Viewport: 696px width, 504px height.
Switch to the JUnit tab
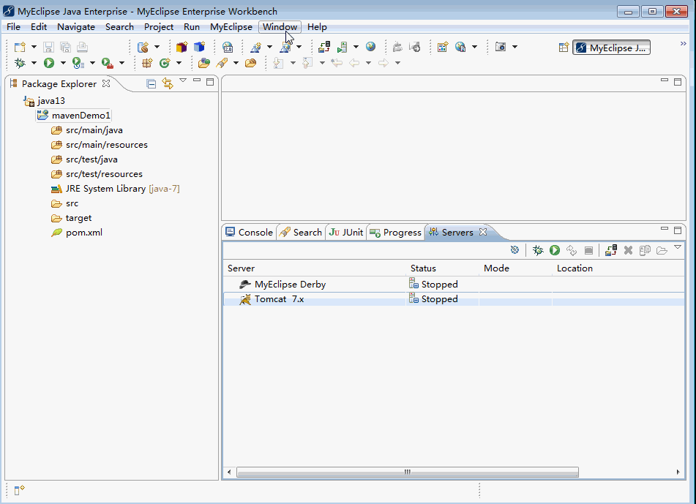tap(346, 233)
